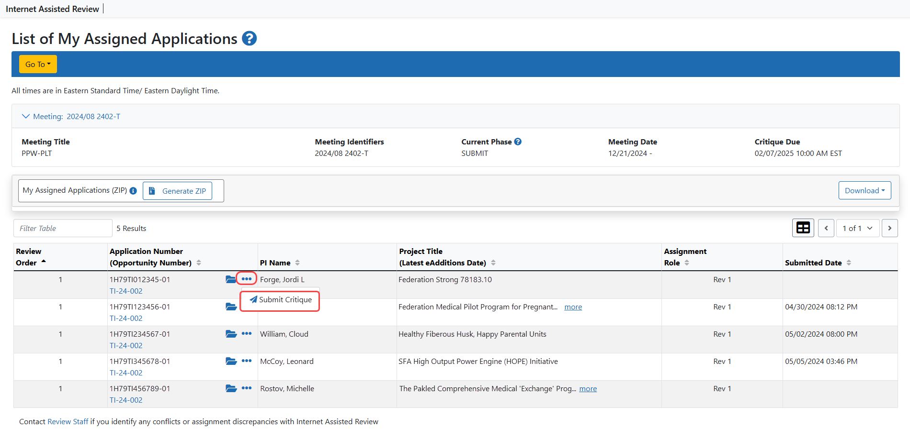910x439 pixels.
Task: Click the PI name Forge, Jordi L
Action: pyautogui.click(x=283, y=279)
